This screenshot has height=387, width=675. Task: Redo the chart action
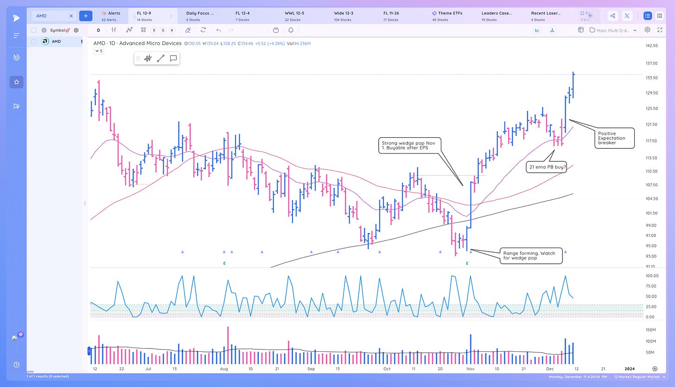pyautogui.click(x=231, y=30)
